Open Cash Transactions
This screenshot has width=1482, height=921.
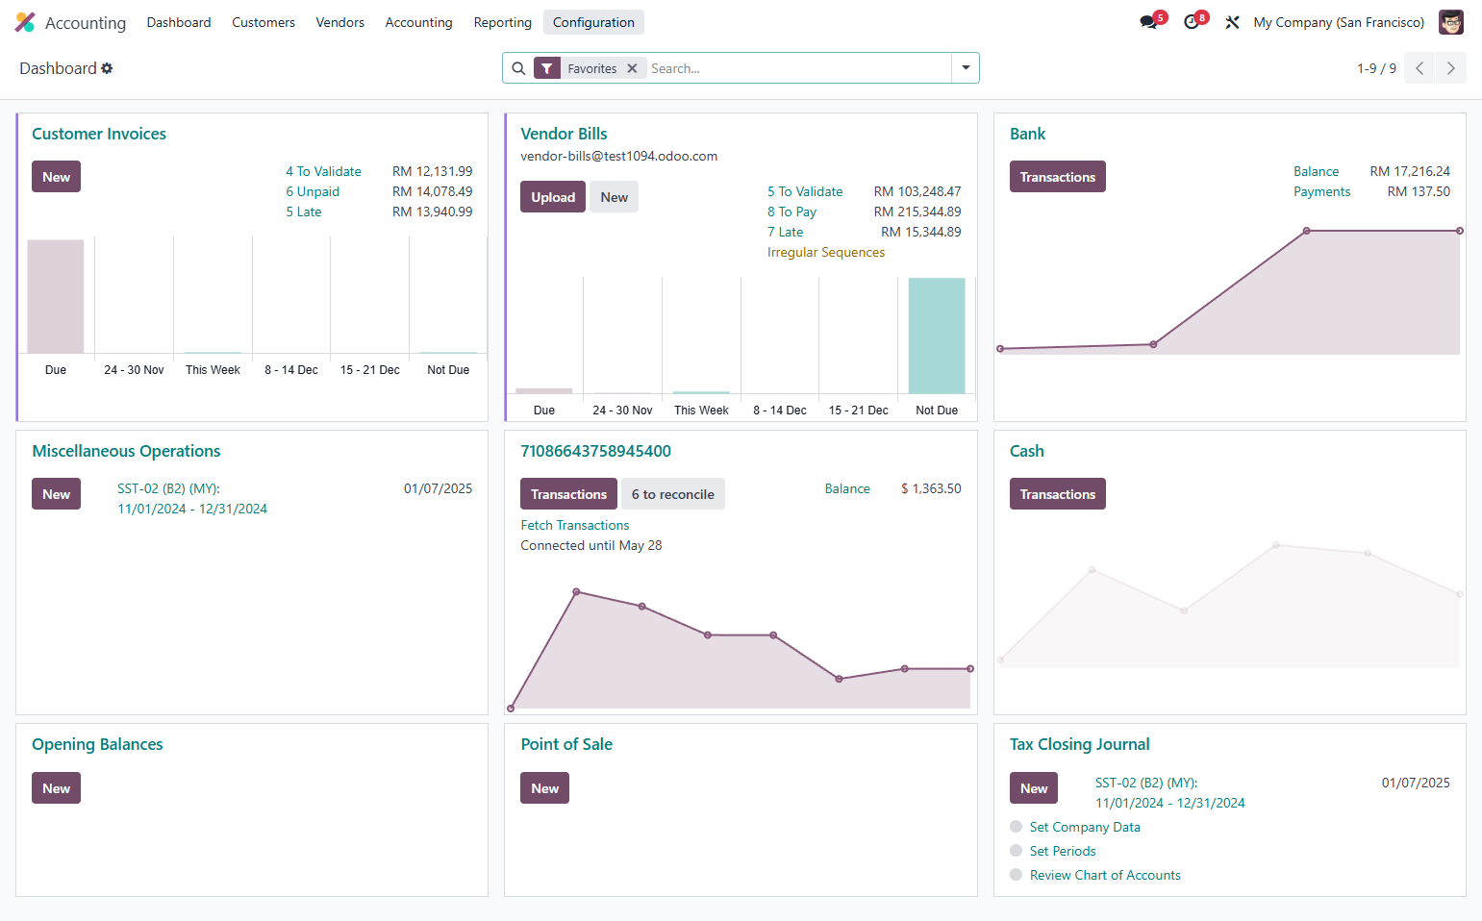pyautogui.click(x=1058, y=494)
